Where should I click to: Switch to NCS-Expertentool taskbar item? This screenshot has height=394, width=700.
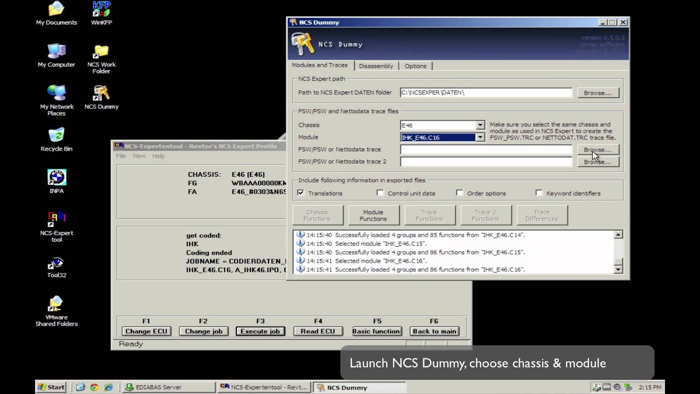pos(264,387)
